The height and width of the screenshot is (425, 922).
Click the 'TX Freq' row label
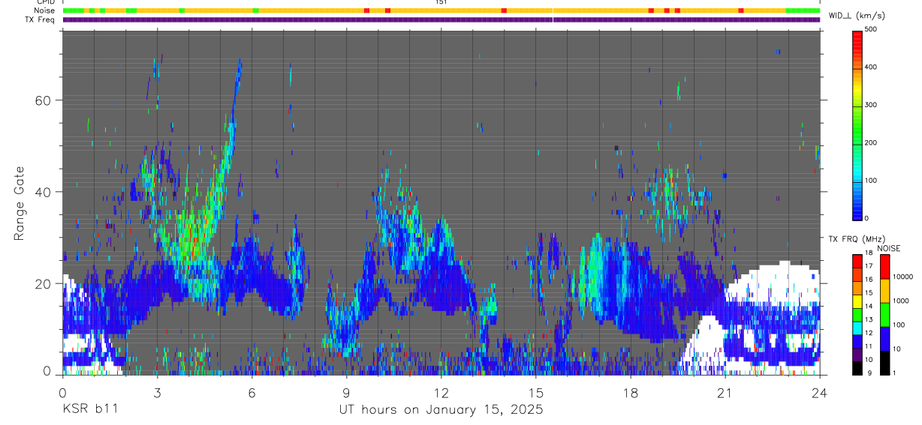(41, 19)
